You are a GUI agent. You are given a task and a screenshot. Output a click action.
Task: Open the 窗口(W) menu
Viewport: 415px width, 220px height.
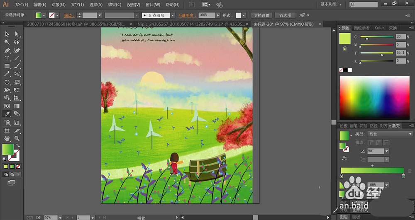coord(153,5)
